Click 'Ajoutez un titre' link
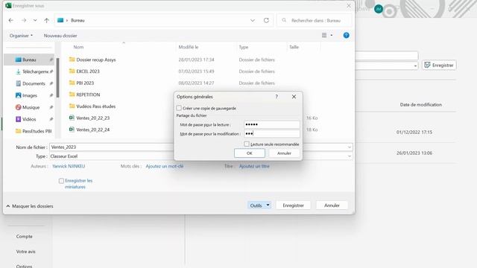Viewport: 477px width, 268px height. click(254, 166)
